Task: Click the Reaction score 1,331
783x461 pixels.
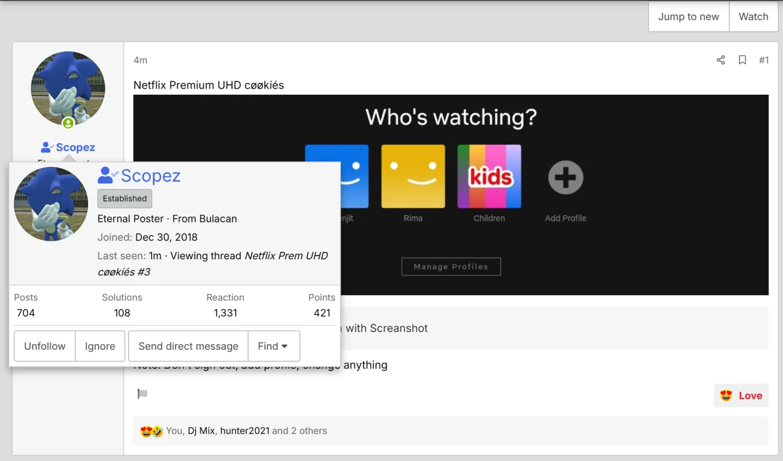Action: tap(225, 313)
